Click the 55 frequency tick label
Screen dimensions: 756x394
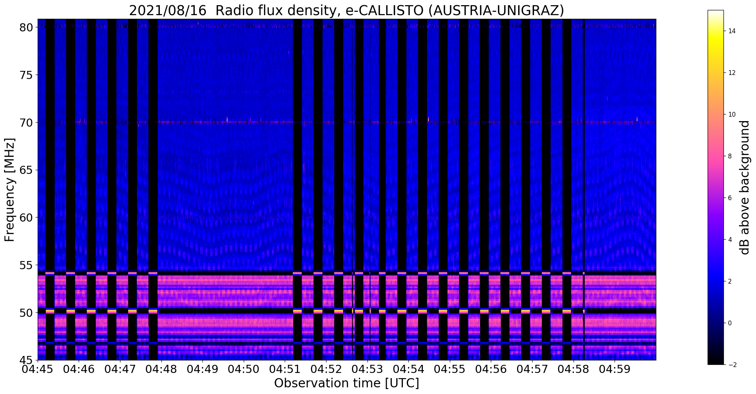(27, 265)
